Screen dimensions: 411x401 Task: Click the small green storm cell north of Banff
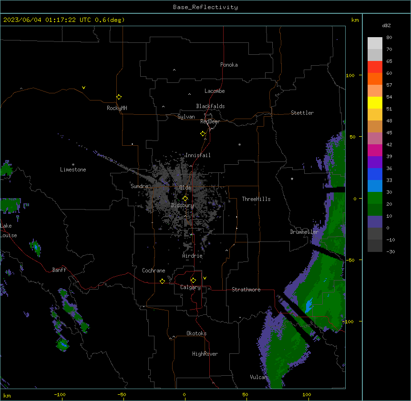coord(35,247)
